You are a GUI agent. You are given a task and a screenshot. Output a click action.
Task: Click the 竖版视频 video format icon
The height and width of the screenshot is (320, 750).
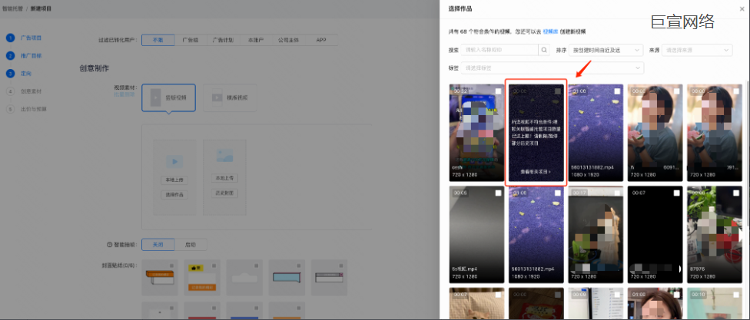click(156, 97)
